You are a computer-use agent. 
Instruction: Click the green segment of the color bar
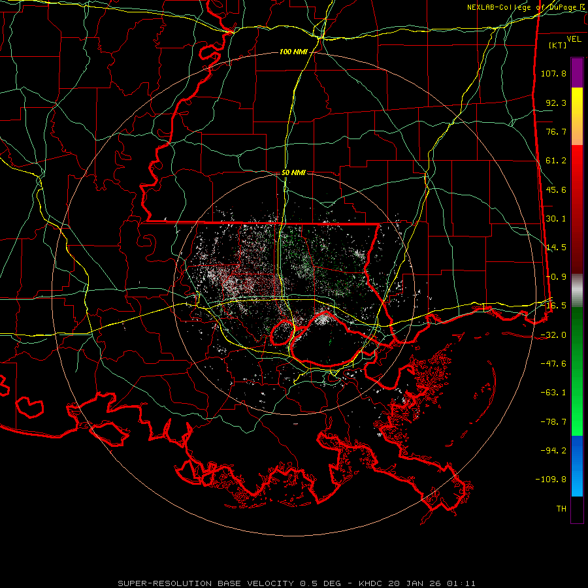577,371
